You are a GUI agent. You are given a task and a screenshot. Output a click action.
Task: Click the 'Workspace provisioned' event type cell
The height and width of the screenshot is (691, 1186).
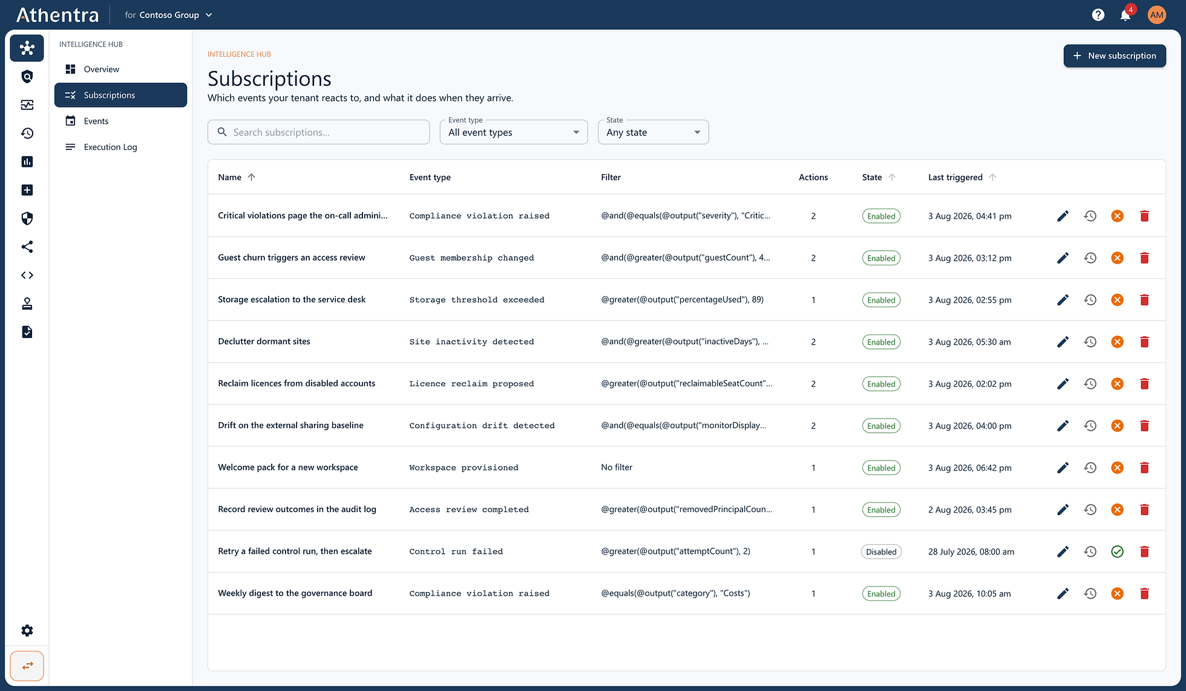click(x=464, y=468)
